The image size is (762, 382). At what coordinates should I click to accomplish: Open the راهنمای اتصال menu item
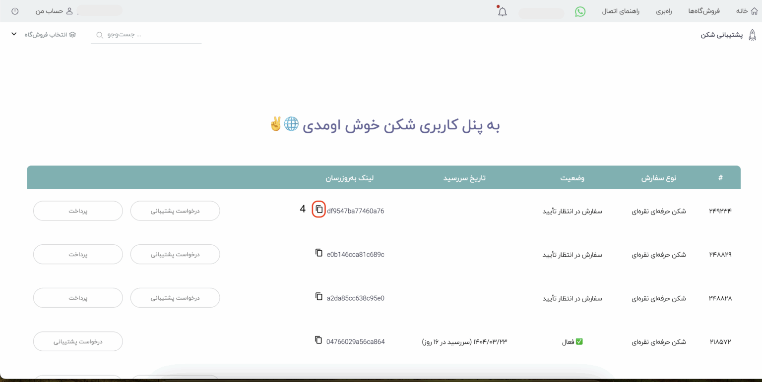tap(621, 10)
